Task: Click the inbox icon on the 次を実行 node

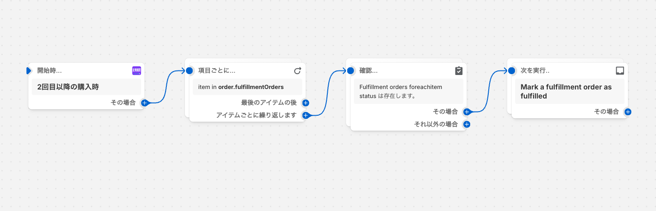Action: point(620,70)
